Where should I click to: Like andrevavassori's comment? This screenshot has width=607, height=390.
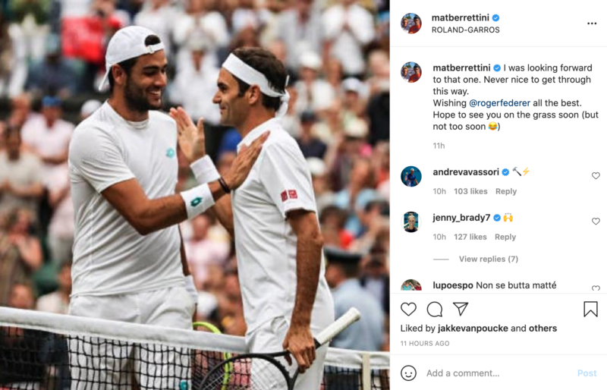point(596,176)
